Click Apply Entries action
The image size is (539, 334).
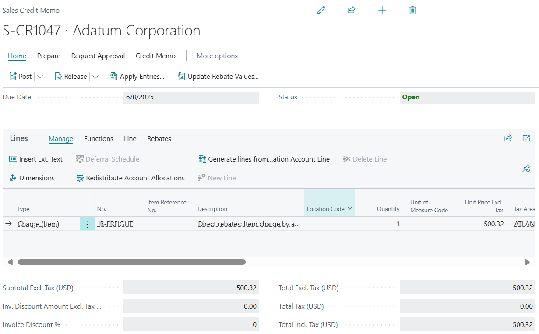click(137, 76)
